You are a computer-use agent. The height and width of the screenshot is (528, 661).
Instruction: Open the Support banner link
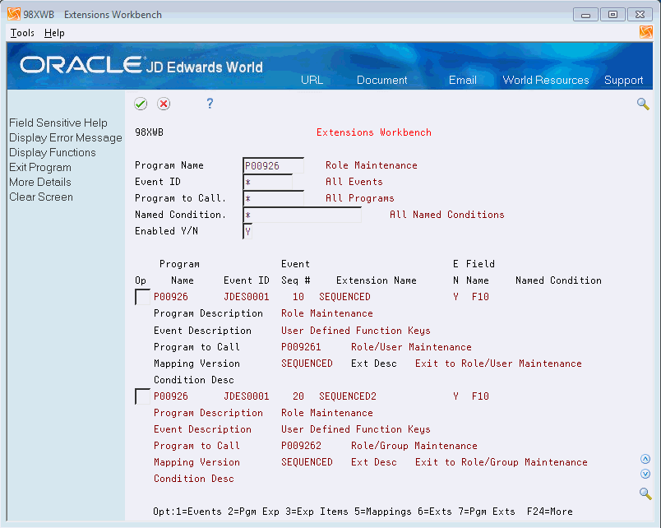(623, 80)
